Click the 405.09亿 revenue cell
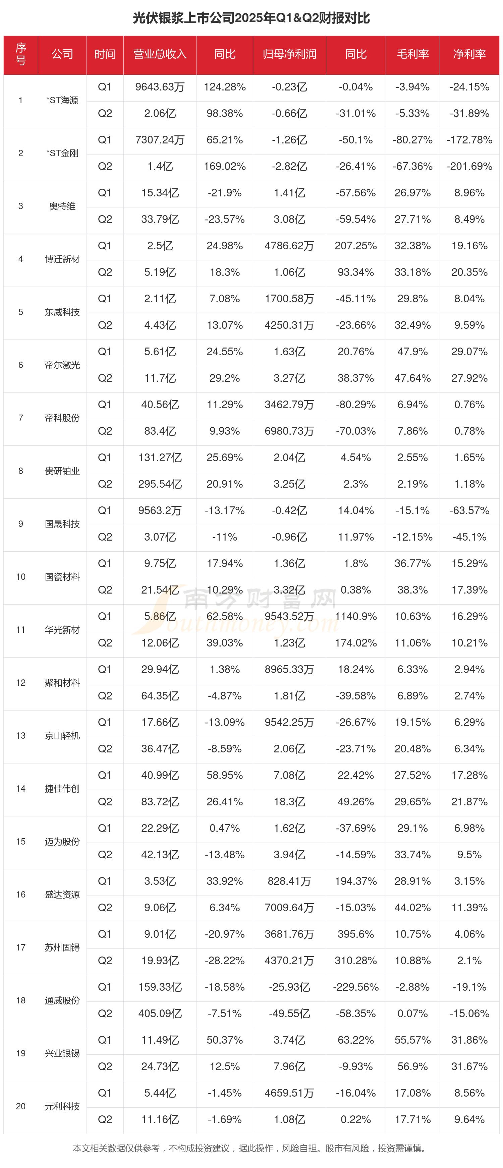 (x=160, y=1013)
